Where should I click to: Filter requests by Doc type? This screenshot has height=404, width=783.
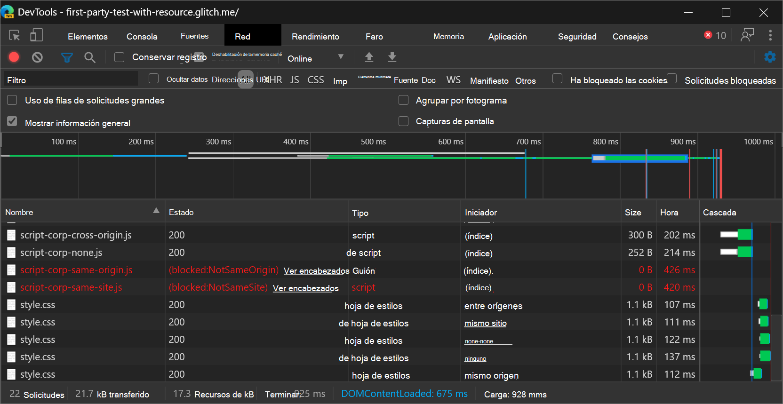429,80
